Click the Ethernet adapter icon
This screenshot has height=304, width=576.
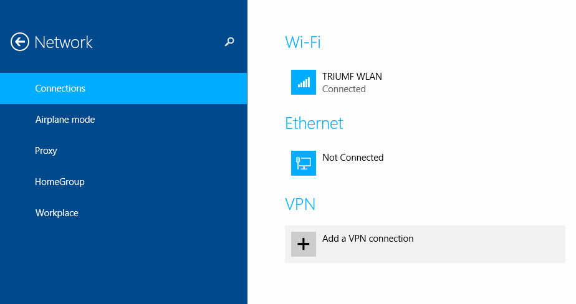click(x=304, y=163)
